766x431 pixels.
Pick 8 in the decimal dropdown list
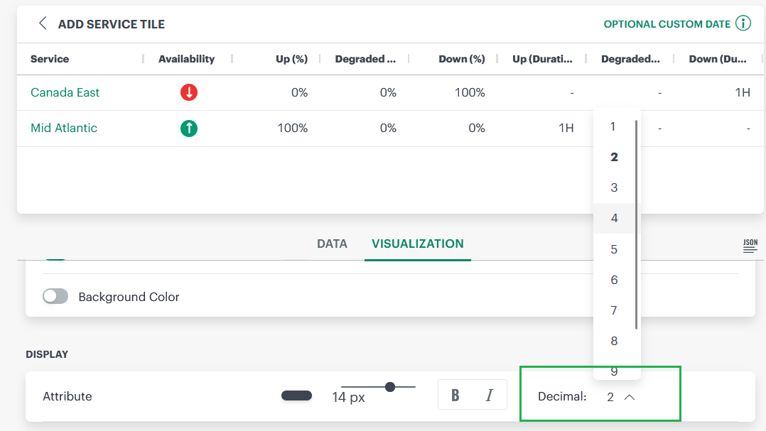pyautogui.click(x=614, y=342)
